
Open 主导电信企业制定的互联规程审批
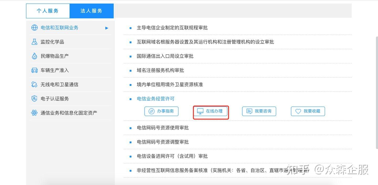click(172, 28)
